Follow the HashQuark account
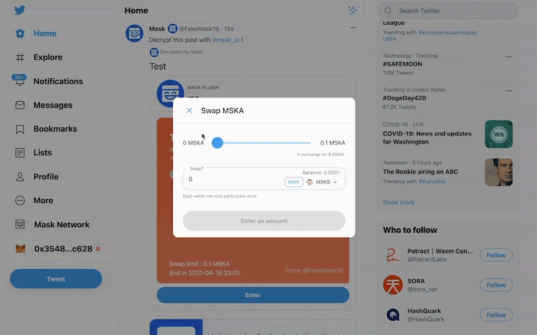Viewport: 537px width, 335px height. (496, 315)
